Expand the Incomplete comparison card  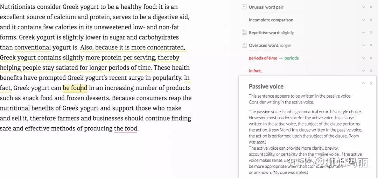pos(363,20)
